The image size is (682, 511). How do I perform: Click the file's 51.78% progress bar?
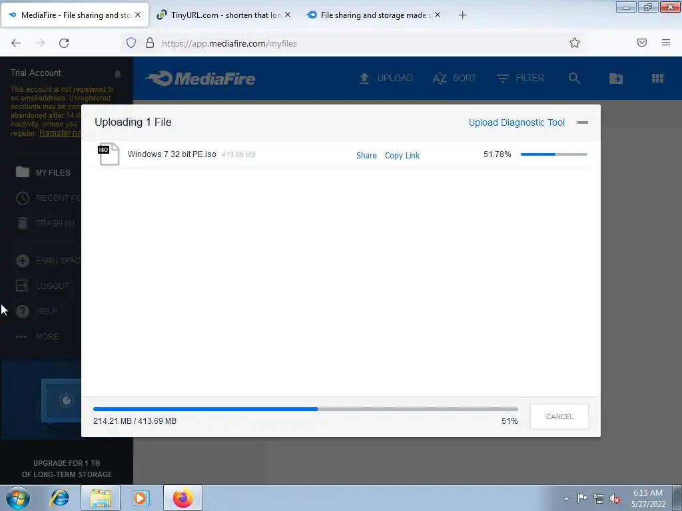(553, 154)
